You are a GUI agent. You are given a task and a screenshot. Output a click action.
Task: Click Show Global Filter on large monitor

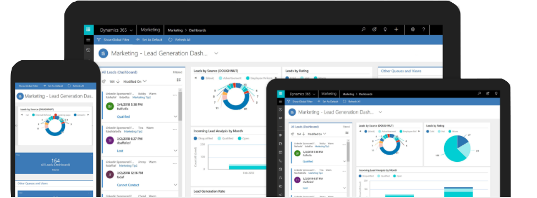pos(113,40)
